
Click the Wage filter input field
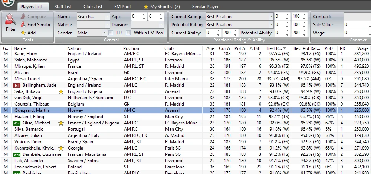pyautogui.click(x=357, y=33)
